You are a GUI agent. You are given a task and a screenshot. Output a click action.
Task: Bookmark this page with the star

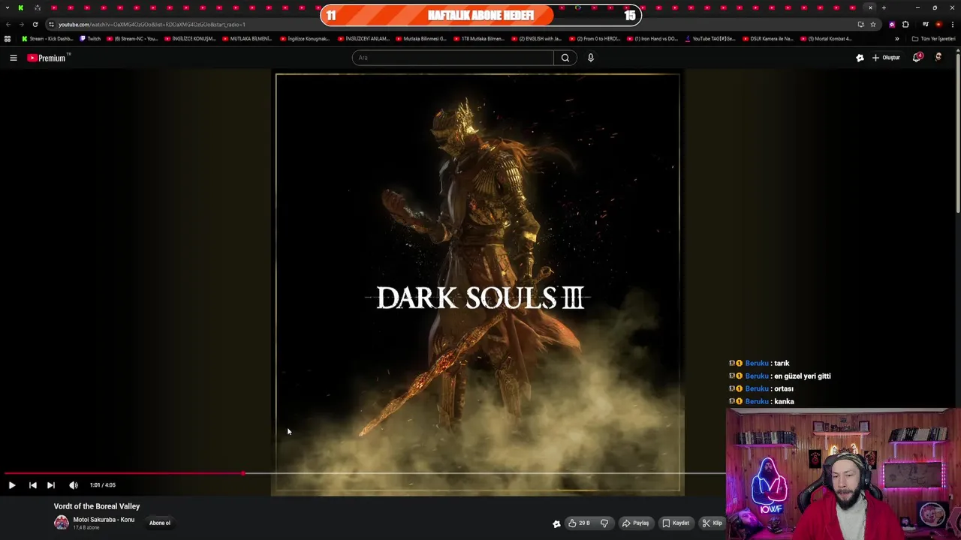[x=873, y=24]
